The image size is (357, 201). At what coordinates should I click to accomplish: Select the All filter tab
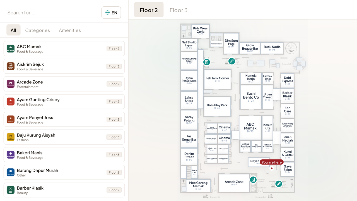click(13, 30)
